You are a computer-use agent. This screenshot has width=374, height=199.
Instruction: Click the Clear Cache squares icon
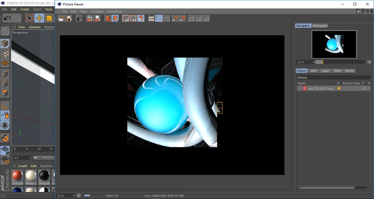(89, 18)
